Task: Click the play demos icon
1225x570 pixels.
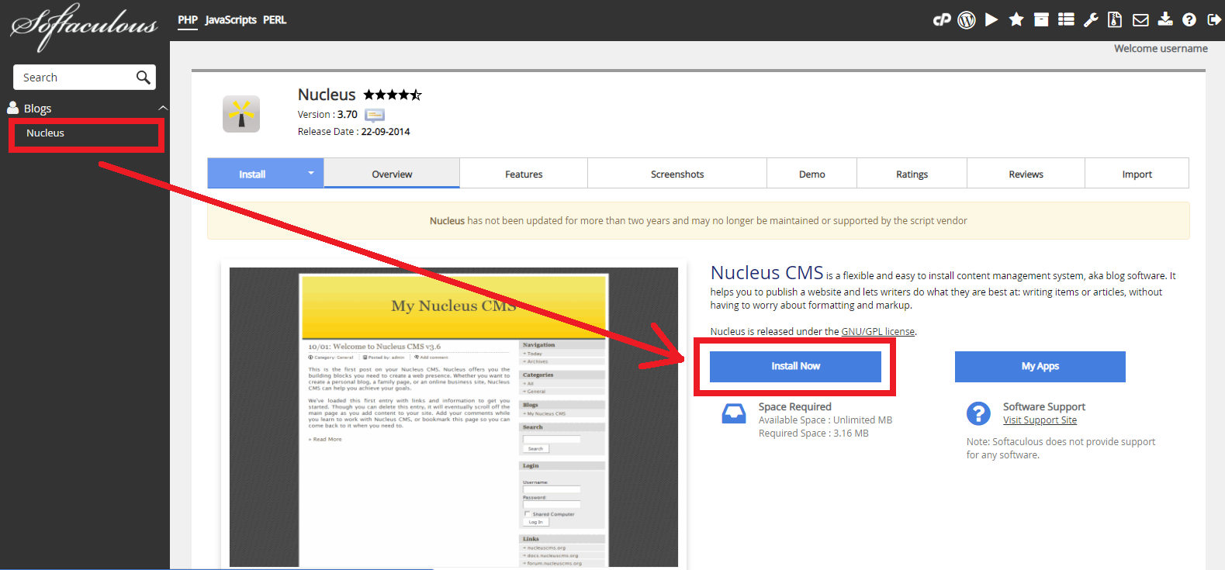Action: click(x=991, y=20)
